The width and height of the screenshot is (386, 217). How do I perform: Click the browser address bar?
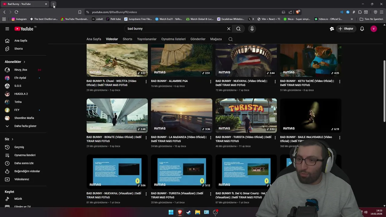184,12
